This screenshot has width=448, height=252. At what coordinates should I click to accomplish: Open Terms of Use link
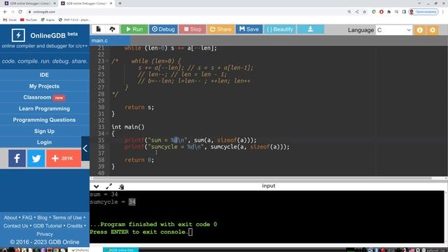pyautogui.click(x=67, y=218)
